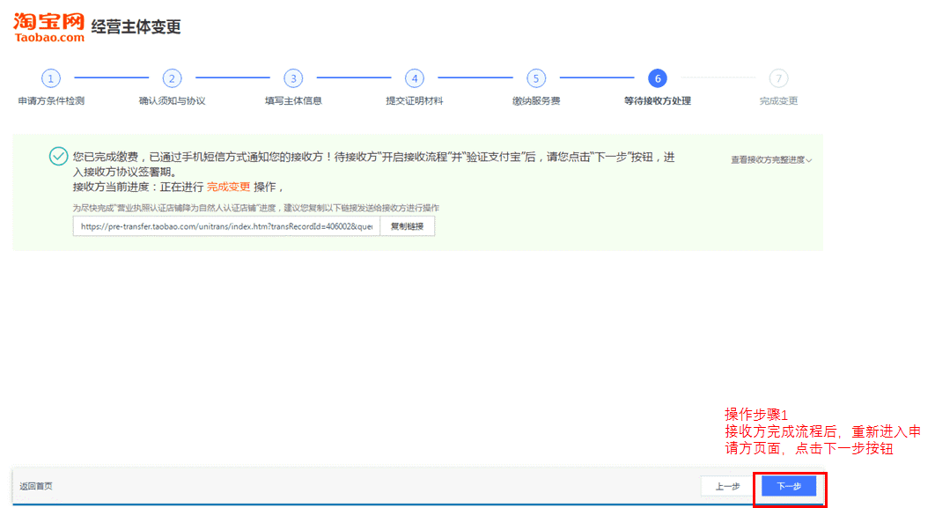Click the Taobao logo
The height and width of the screenshot is (508, 935).
click(x=49, y=27)
